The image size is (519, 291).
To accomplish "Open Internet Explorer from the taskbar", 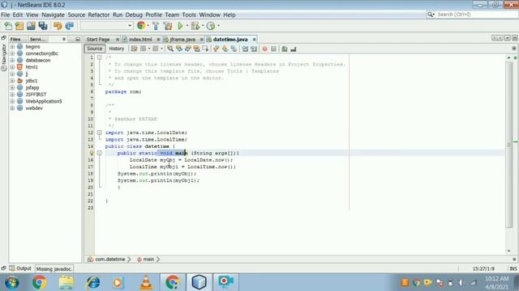I will (93, 282).
